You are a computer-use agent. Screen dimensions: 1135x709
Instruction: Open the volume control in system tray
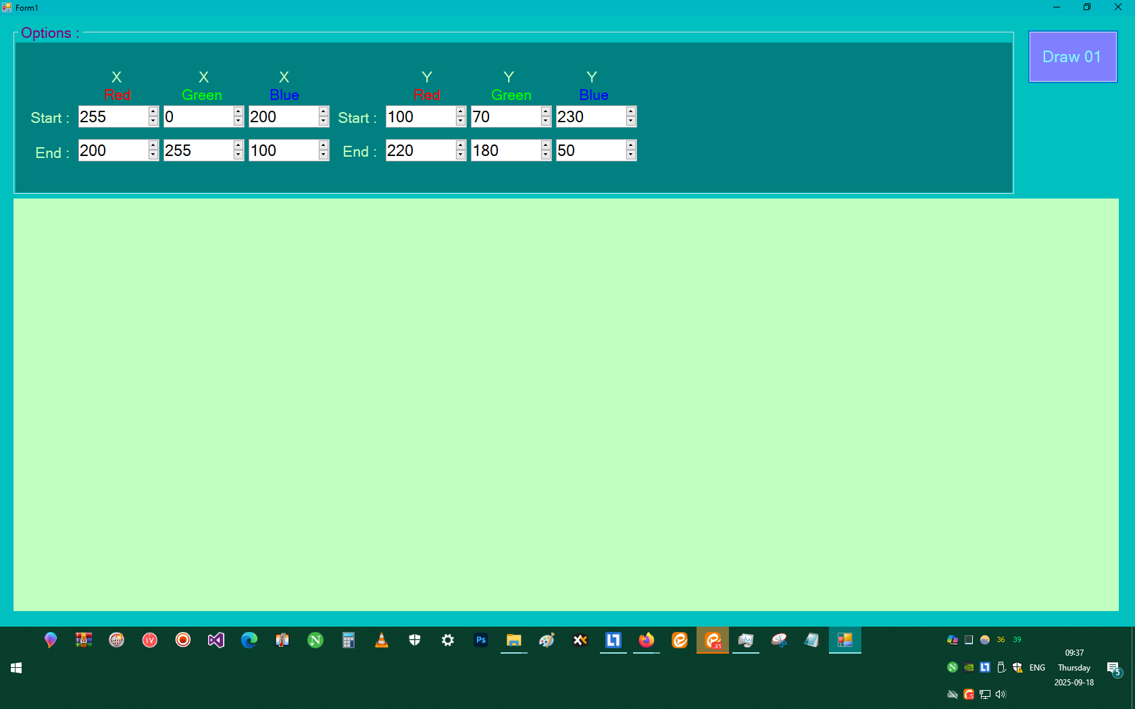[1001, 694]
